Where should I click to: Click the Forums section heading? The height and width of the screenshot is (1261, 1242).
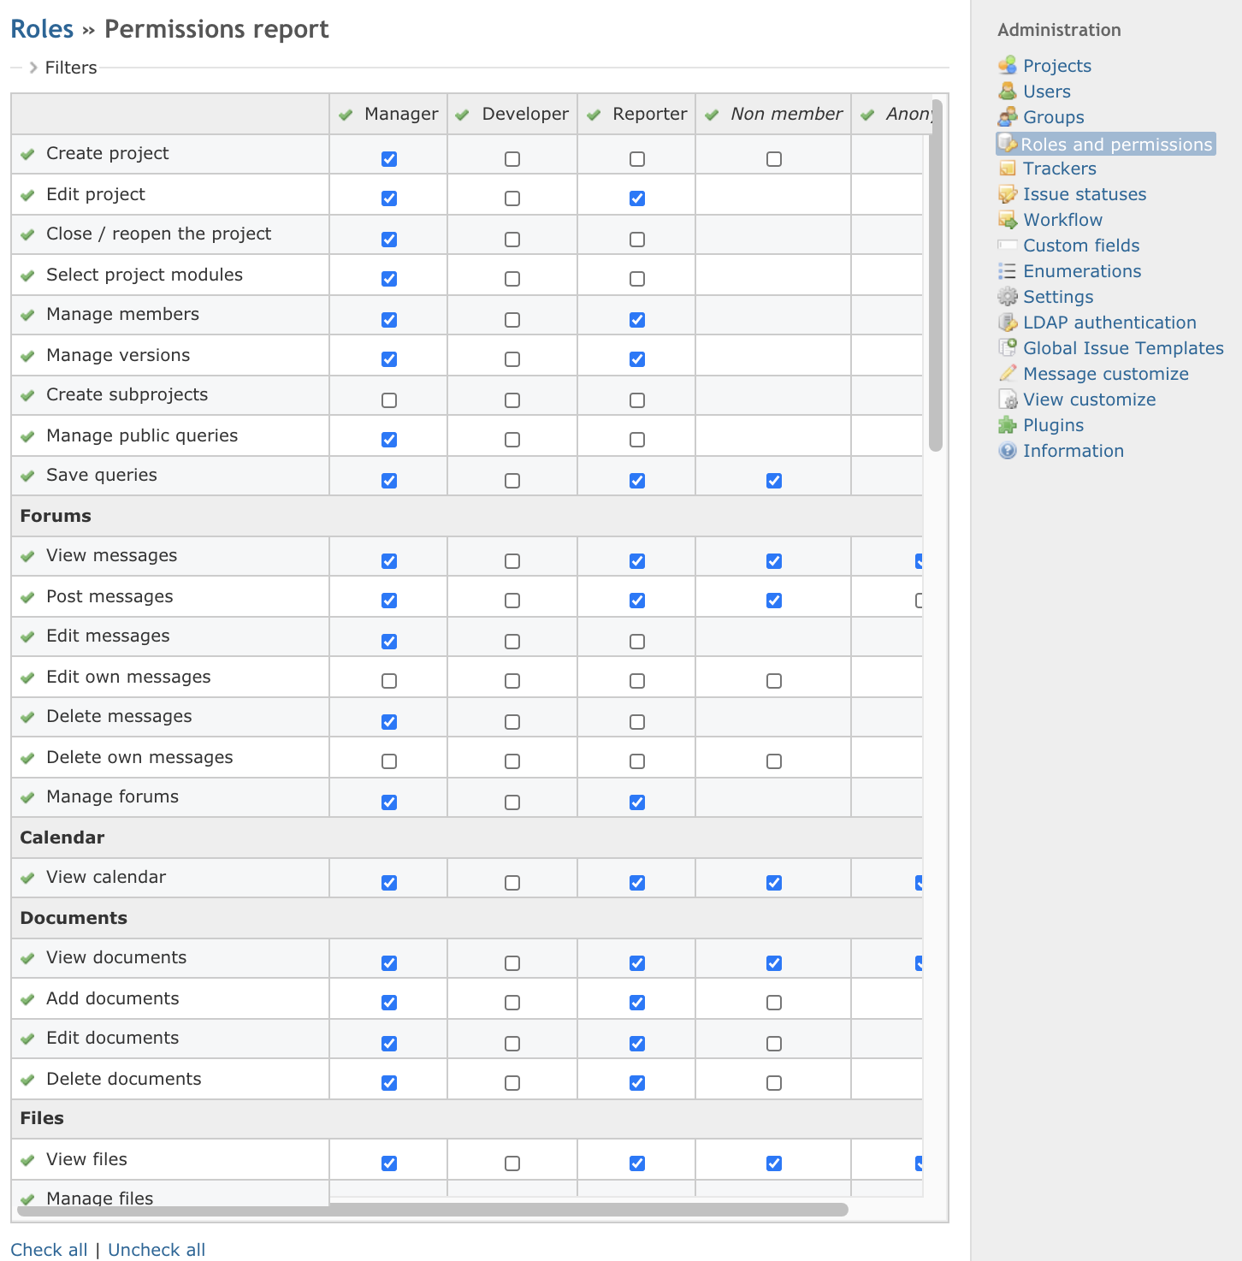[x=56, y=516]
